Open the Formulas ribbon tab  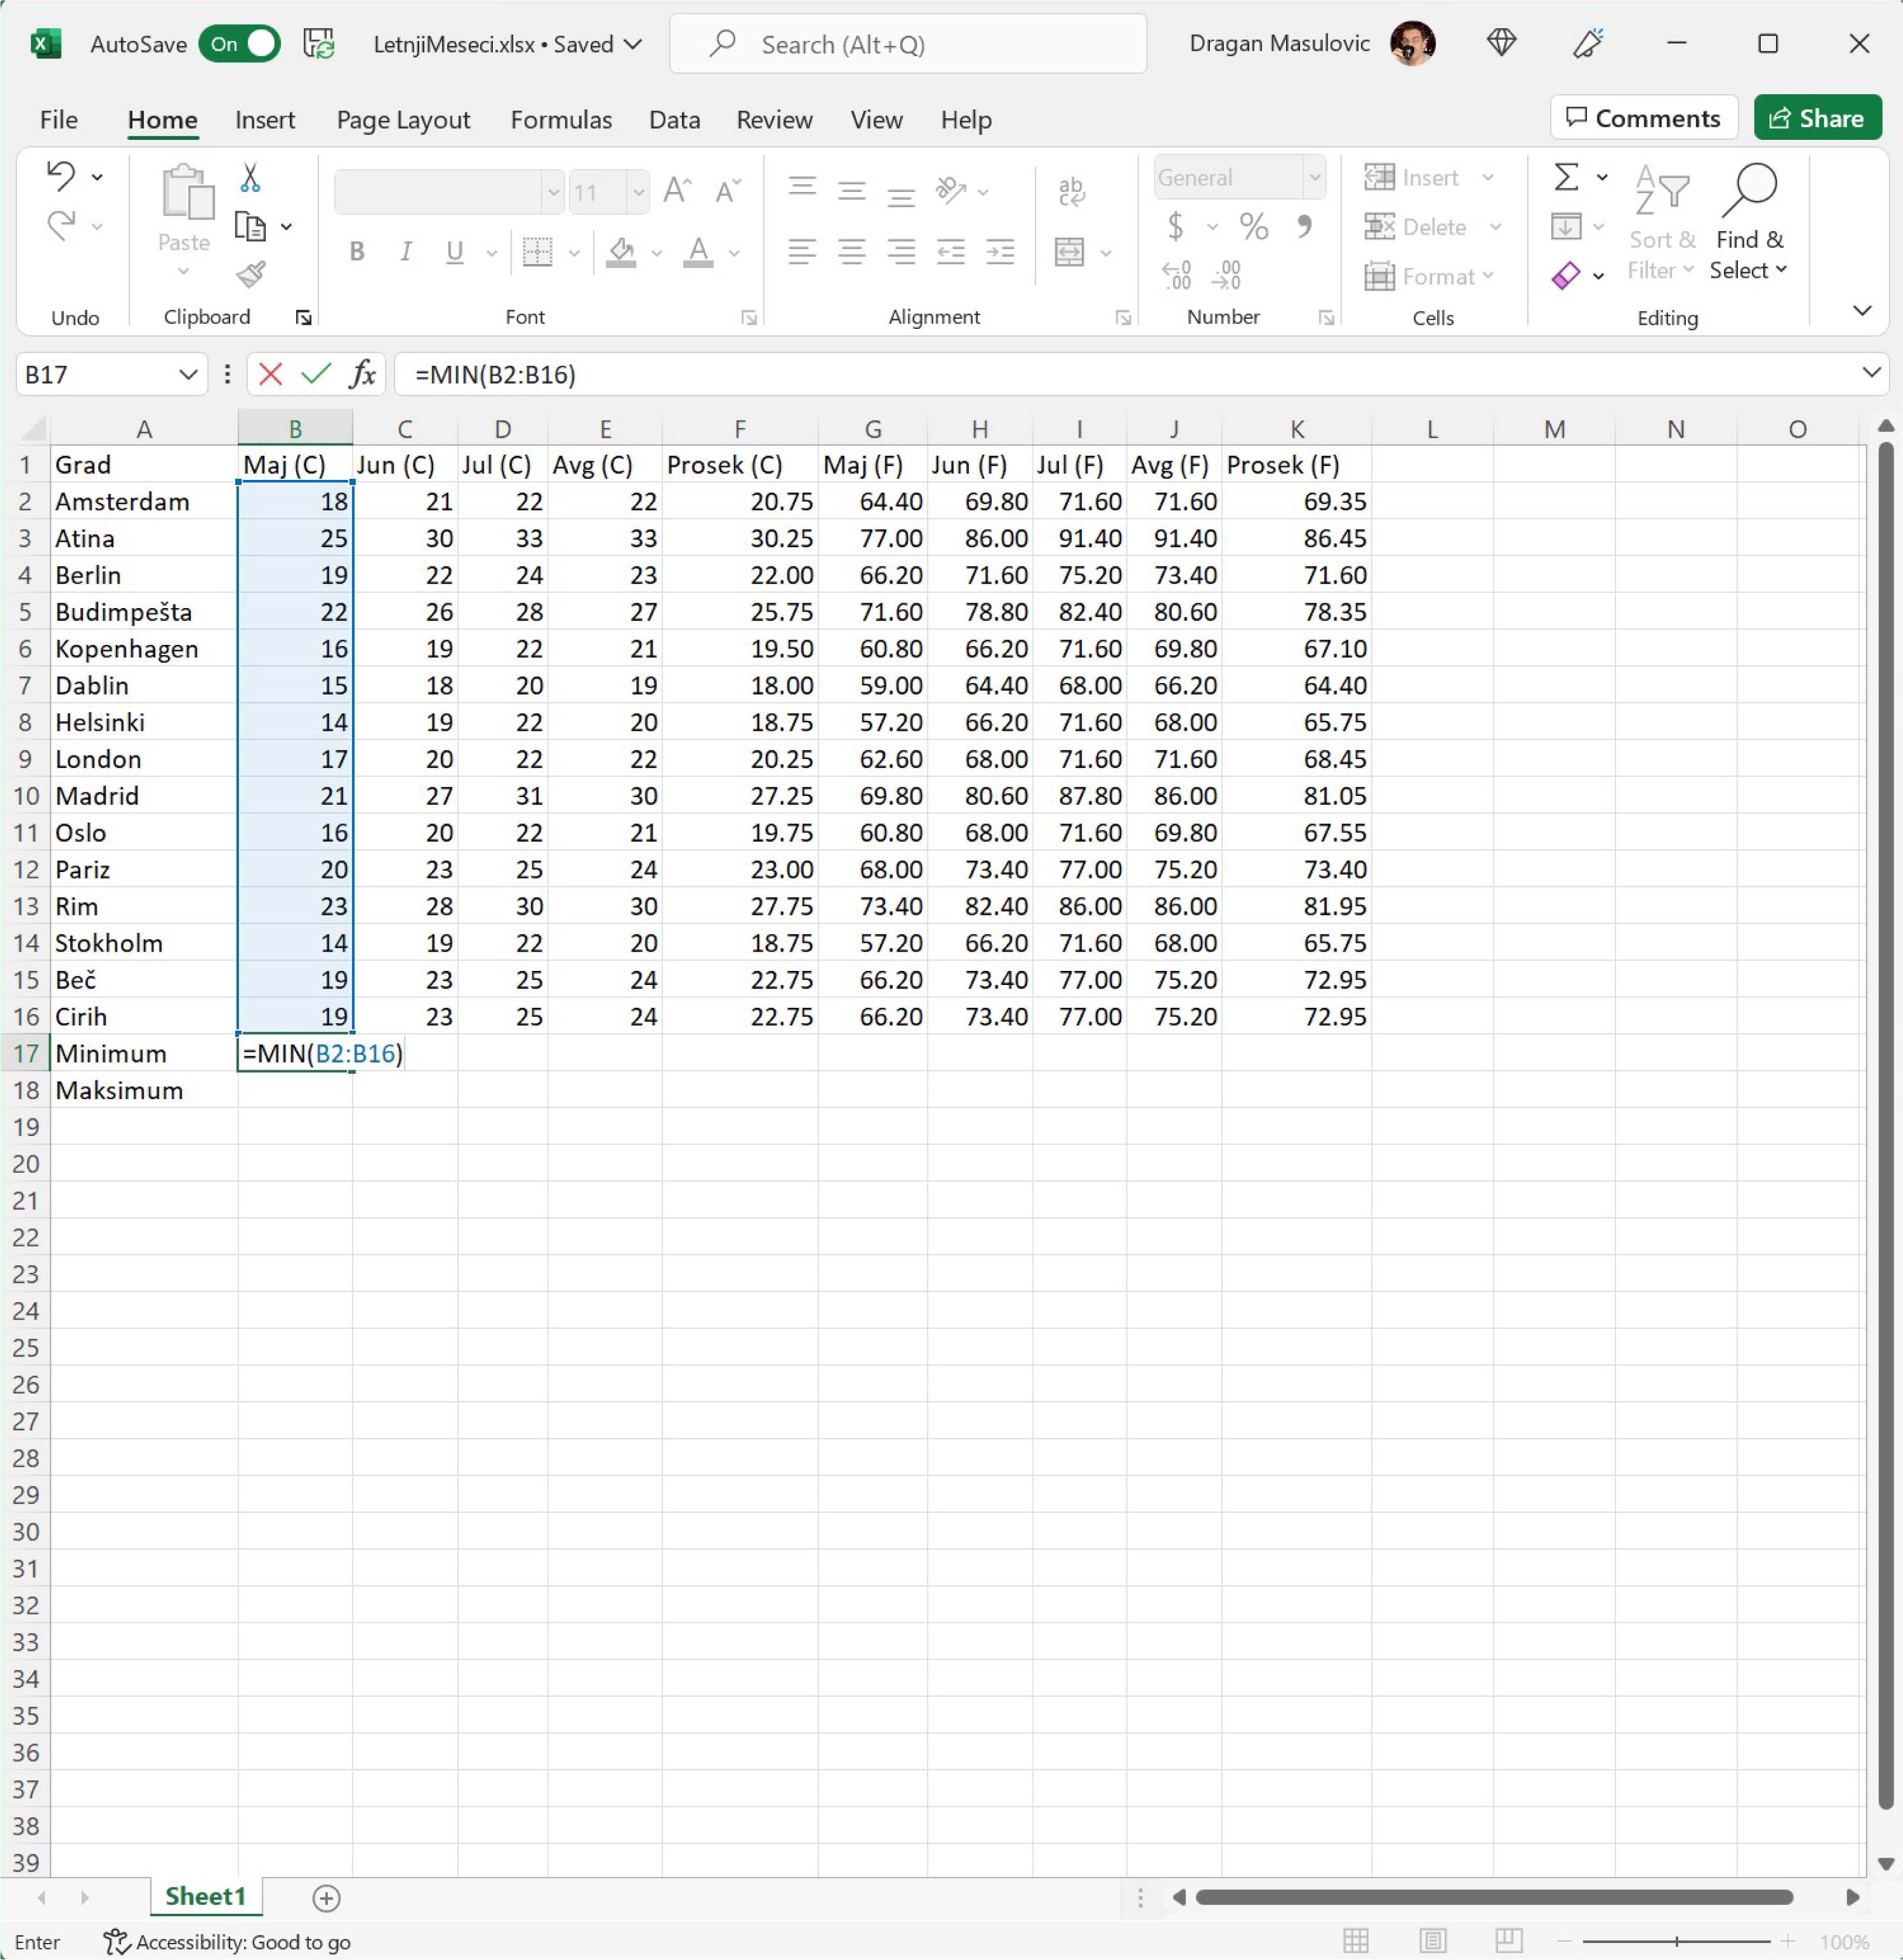(561, 120)
